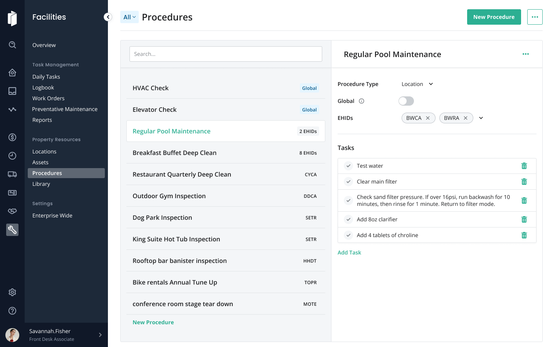Click the procedures search field
The image size is (555, 347).
(x=226, y=54)
